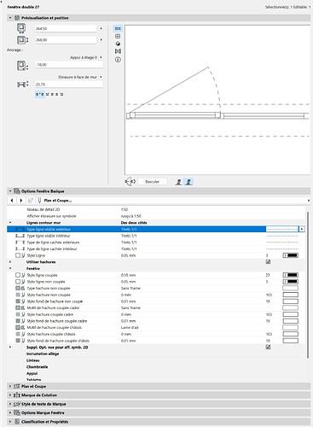Expand the Marque de Cotation panel
The height and width of the screenshot is (427, 313).
pos(10,395)
